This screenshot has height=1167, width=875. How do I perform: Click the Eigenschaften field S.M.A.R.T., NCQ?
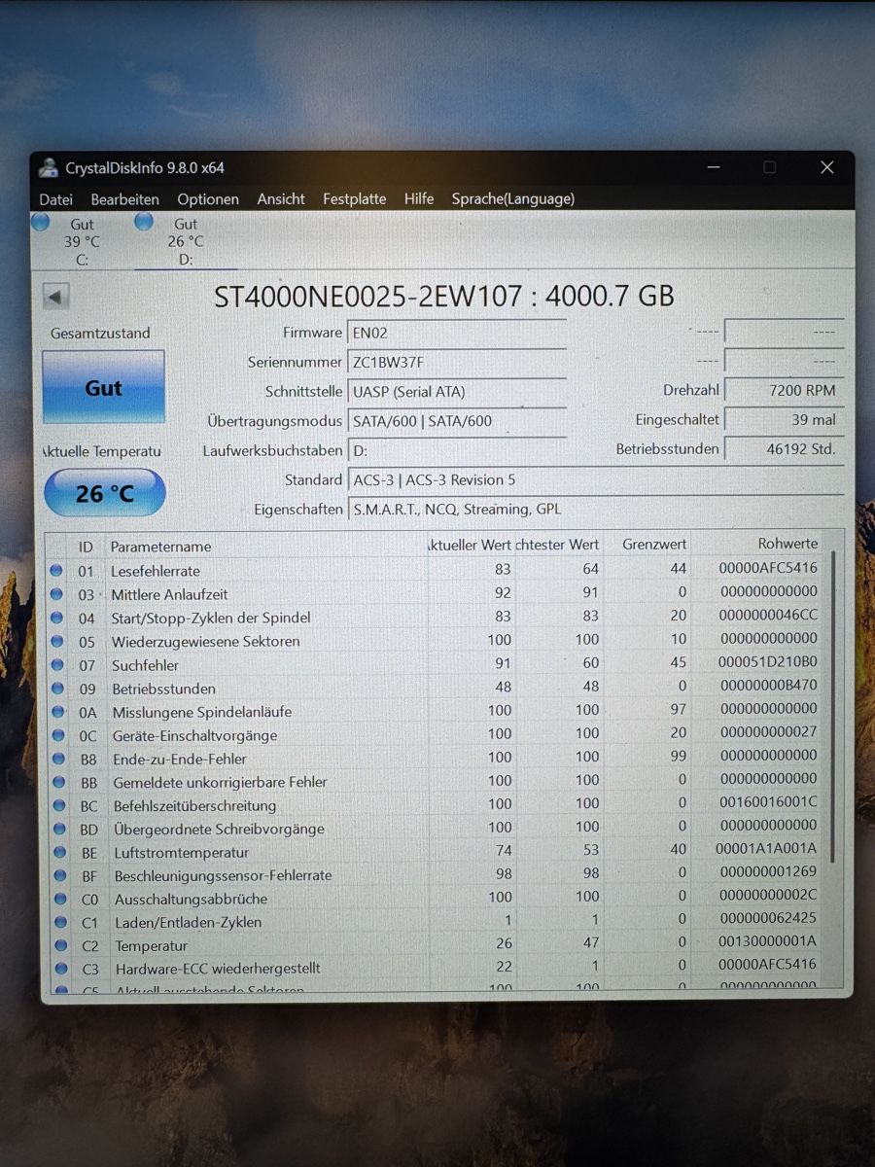coord(595,509)
